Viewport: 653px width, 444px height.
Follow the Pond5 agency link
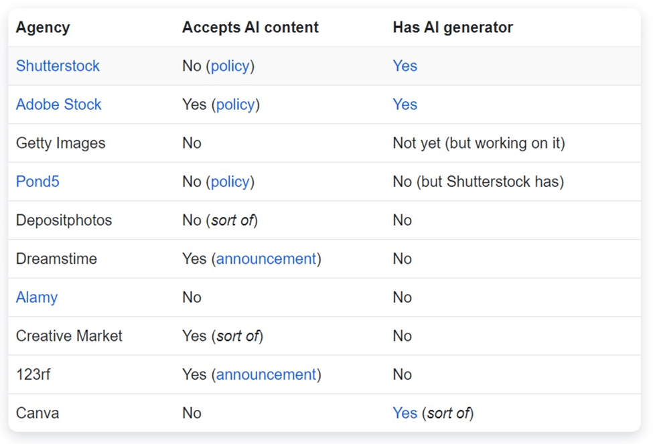[38, 181]
